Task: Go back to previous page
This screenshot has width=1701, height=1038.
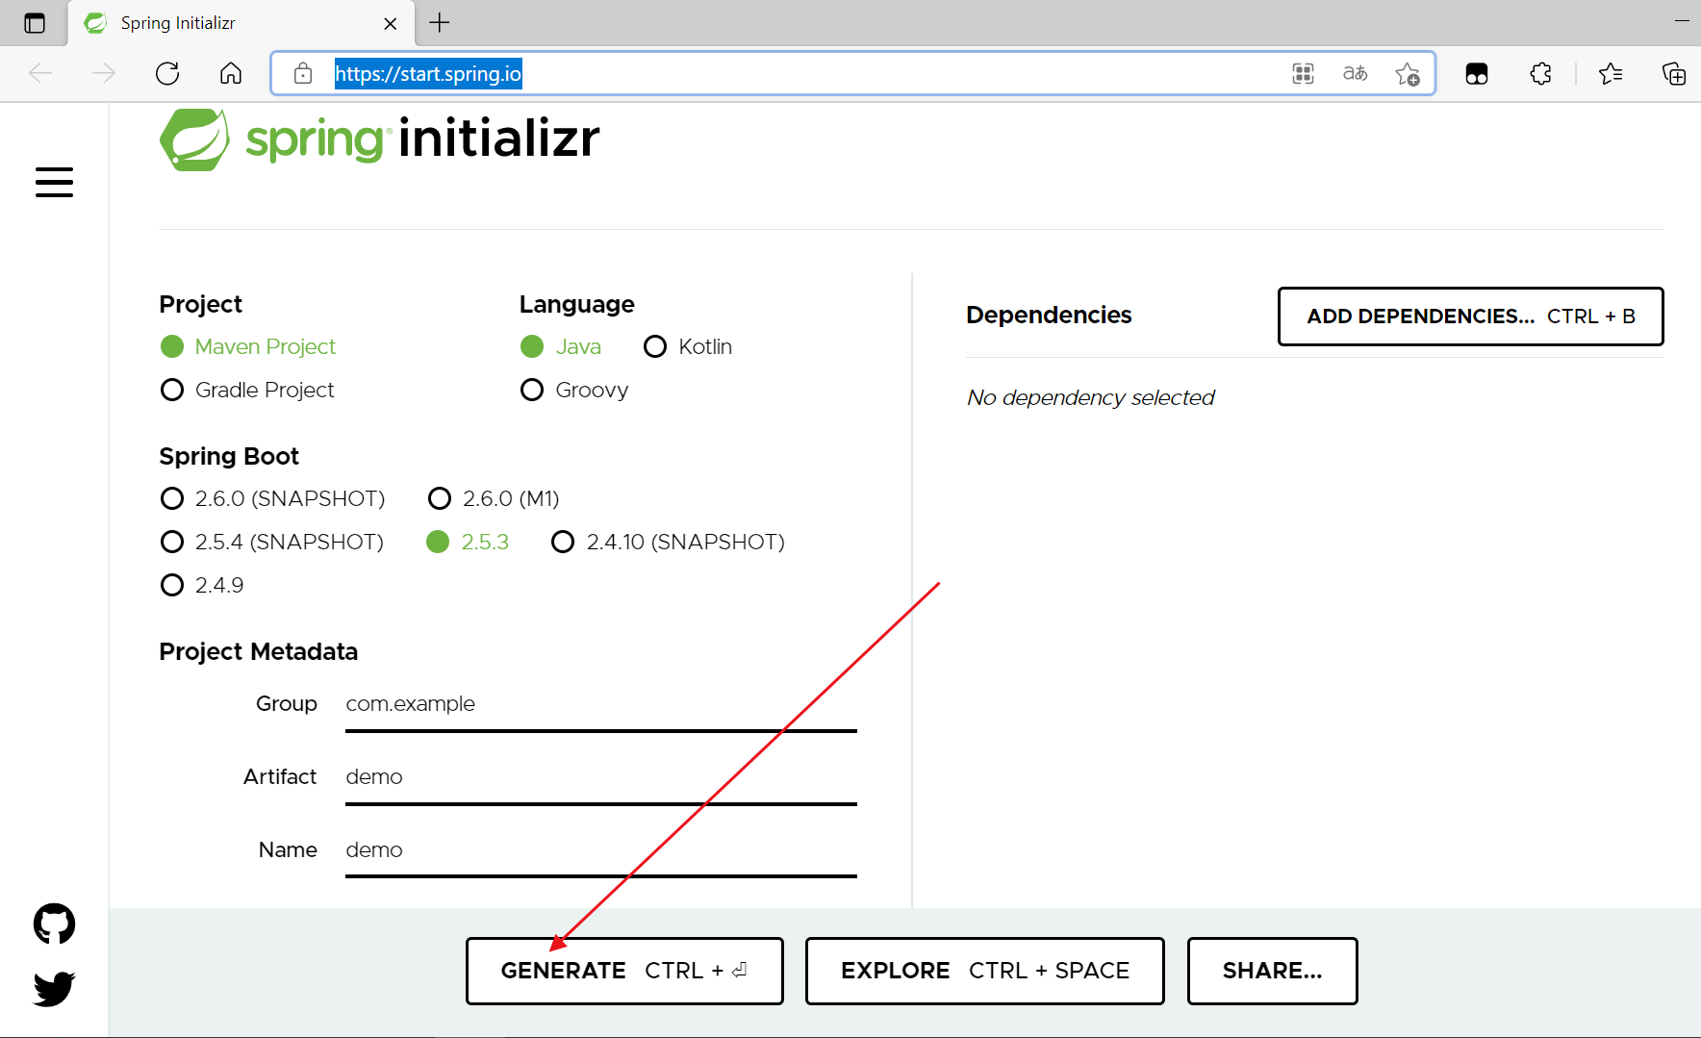Action: pyautogui.click(x=40, y=73)
